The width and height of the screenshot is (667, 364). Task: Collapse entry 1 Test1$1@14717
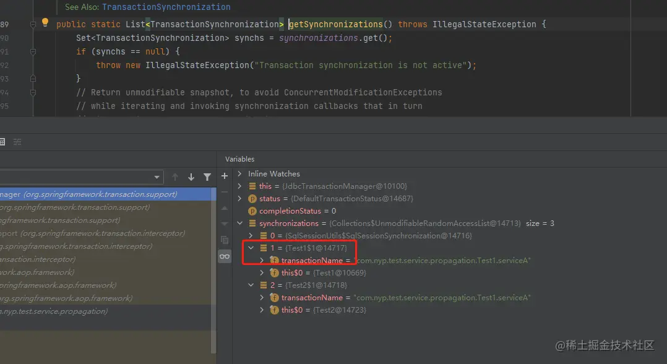pyautogui.click(x=251, y=248)
